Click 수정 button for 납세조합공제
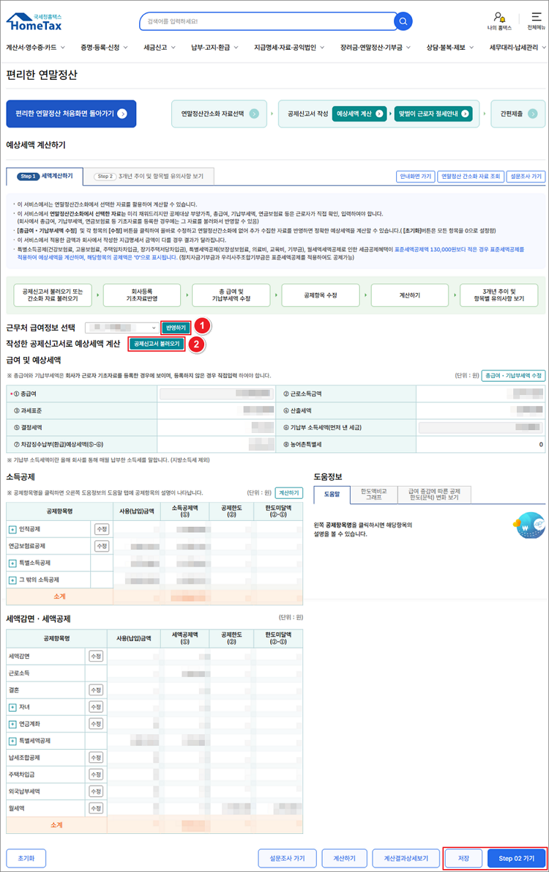 coord(96,758)
